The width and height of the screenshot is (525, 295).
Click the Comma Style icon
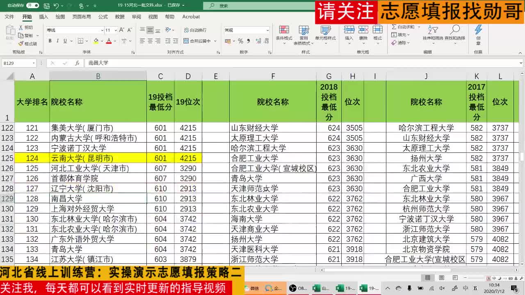click(248, 41)
